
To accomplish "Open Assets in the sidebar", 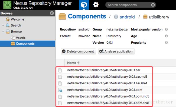I will pyautogui.click(x=21, y=37).
